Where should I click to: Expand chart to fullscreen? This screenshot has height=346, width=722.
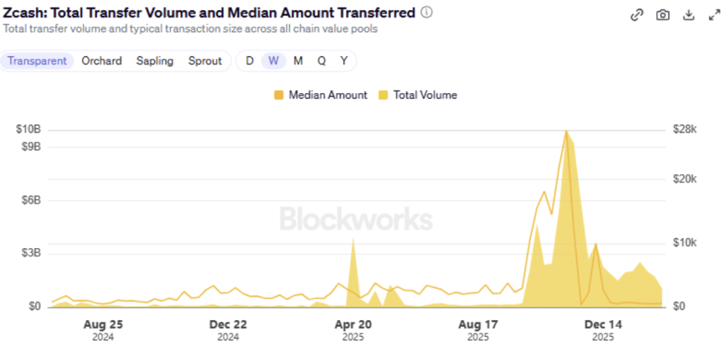[714, 15]
